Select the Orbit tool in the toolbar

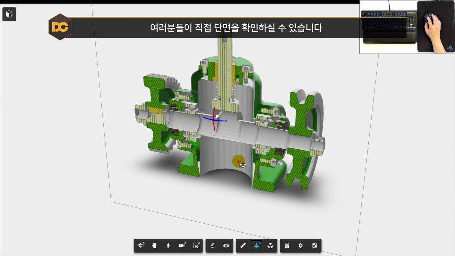point(141,245)
